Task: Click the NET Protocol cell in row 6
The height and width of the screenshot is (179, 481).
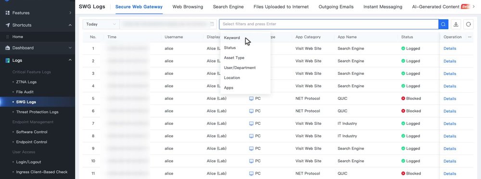Action: [308, 111]
